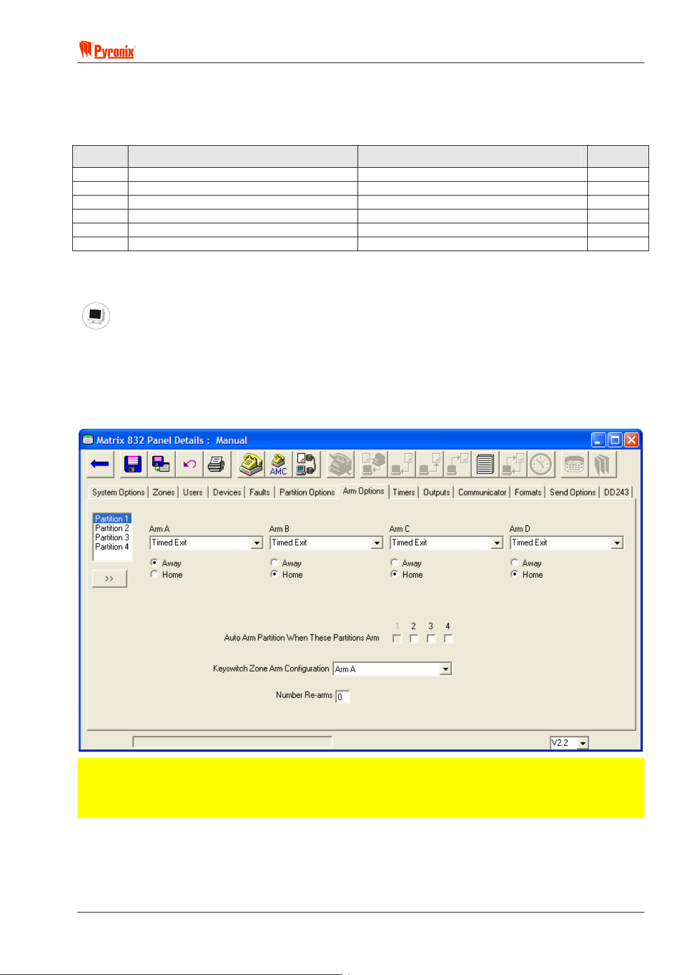Select Home radio for Arm B
The width and height of the screenshot is (689, 975).
(274, 574)
